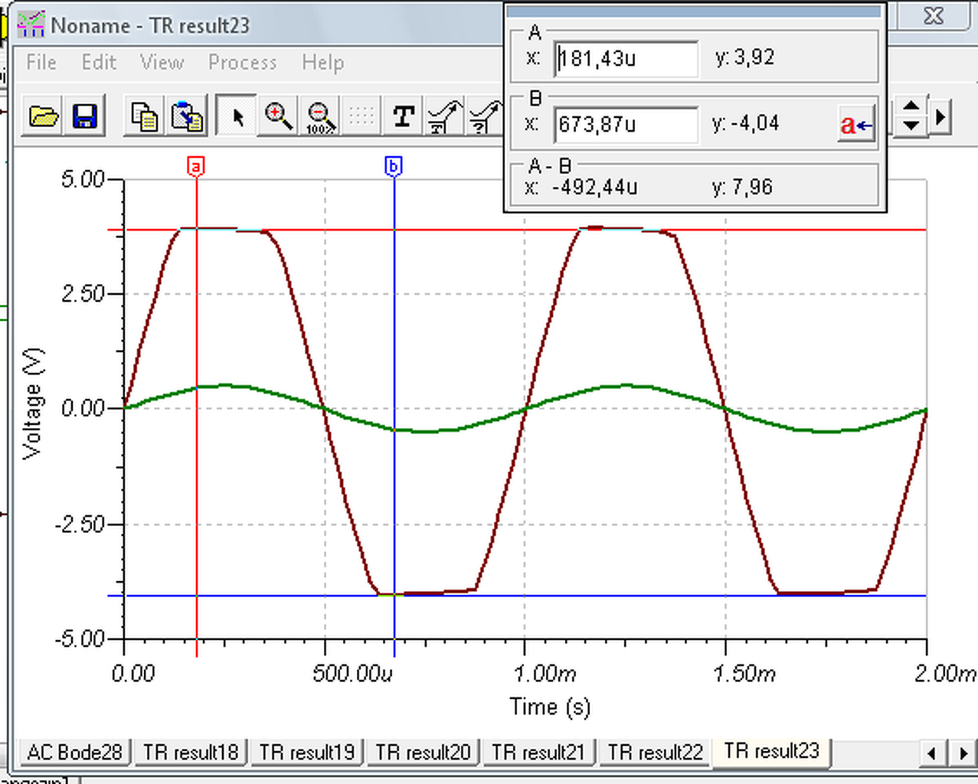Screen dimensions: 978x784
Task: Open the Help menu
Action: (322, 62)
